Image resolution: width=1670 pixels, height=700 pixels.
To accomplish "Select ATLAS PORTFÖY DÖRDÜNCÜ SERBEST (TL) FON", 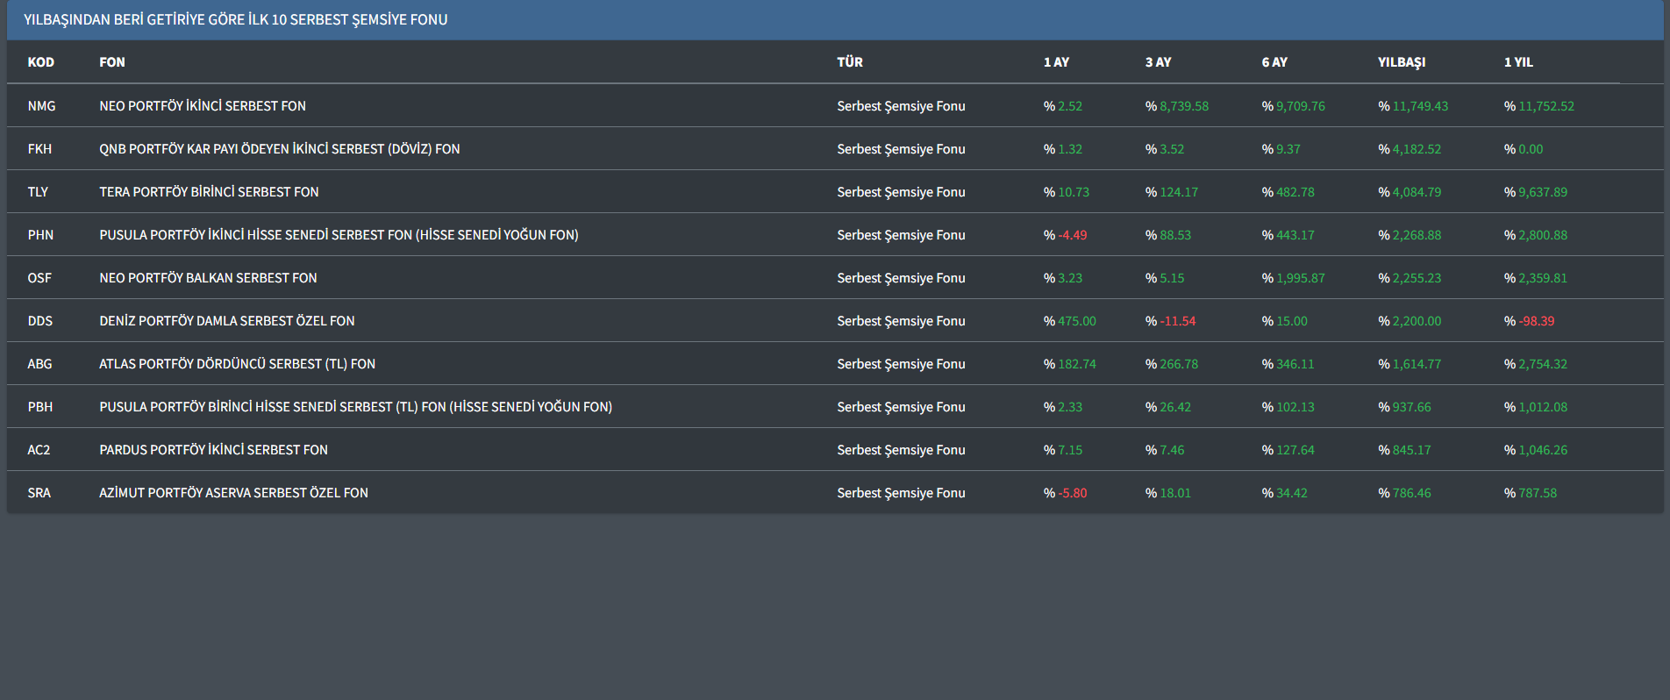I will coord(237,364).
